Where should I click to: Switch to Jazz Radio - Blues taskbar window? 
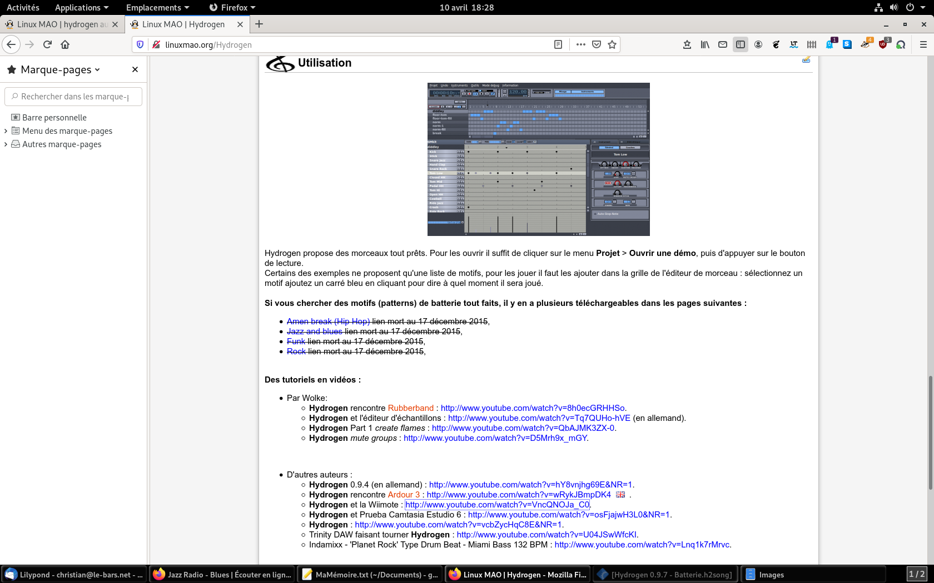click(222, 575)
